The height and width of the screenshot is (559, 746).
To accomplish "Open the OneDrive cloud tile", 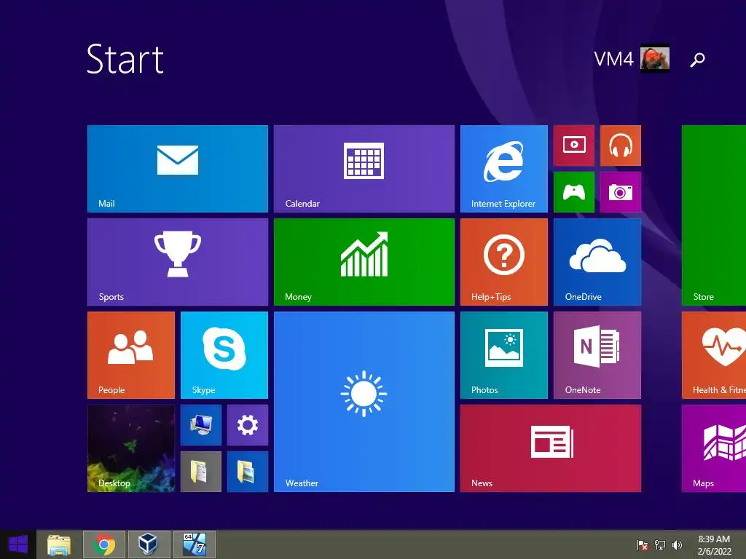I will coord(597,262).
